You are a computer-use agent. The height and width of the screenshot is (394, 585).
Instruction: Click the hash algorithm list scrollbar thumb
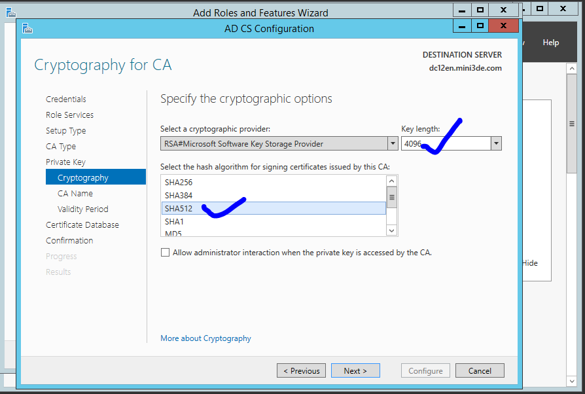pyautogui.click(x=391, y=198)
